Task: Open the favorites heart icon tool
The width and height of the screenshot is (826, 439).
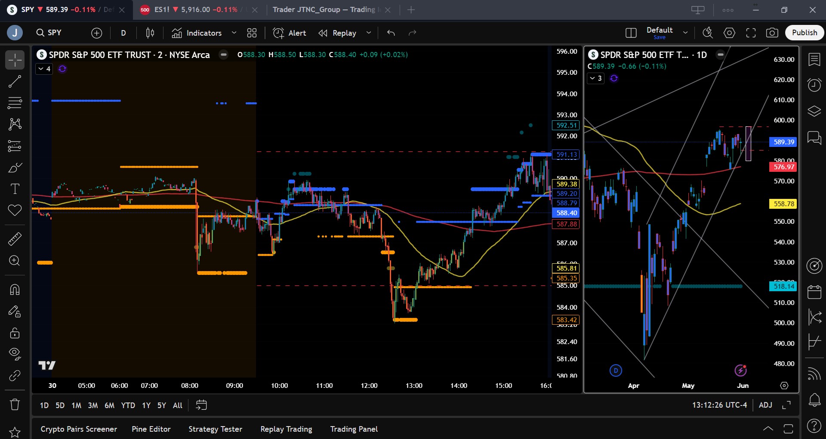Action: (15, 210)
